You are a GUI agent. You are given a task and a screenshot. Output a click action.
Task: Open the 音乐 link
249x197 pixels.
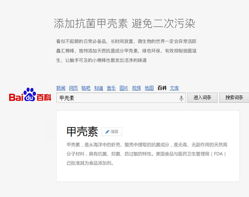(111, 88)
